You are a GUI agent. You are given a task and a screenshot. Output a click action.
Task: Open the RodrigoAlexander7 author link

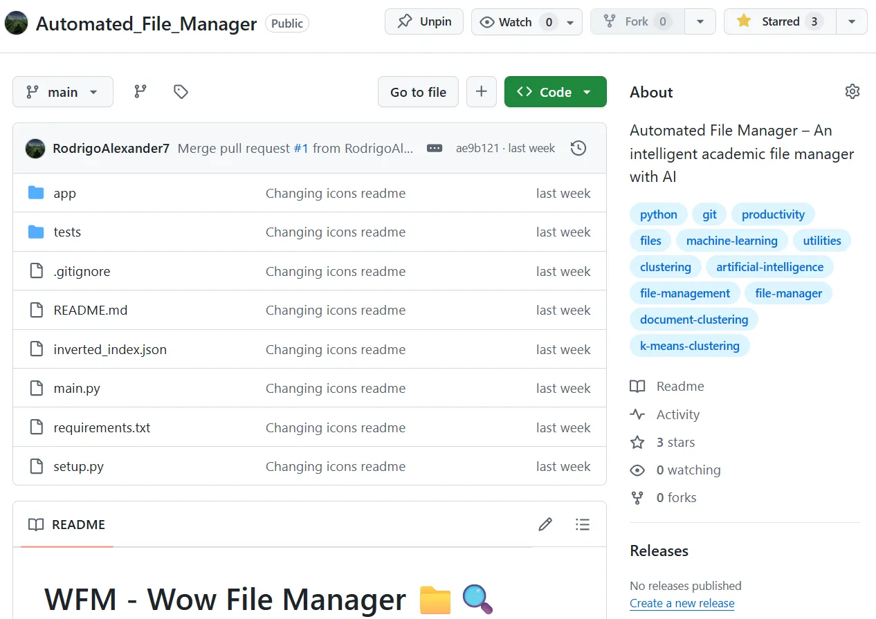pyautogui.click(x=111, y=148)
